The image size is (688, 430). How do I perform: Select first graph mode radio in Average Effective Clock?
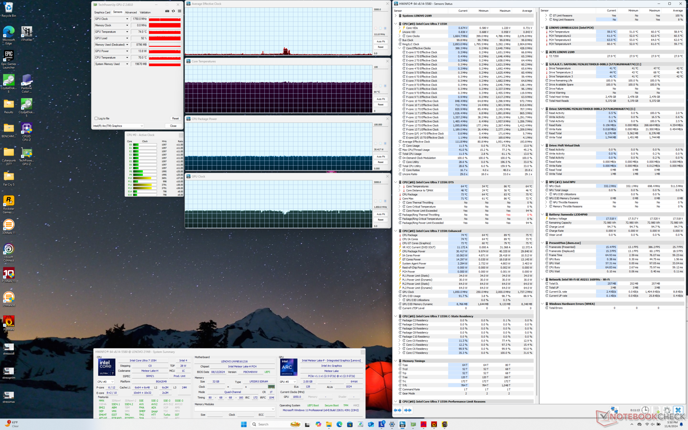tap(376, 28)
